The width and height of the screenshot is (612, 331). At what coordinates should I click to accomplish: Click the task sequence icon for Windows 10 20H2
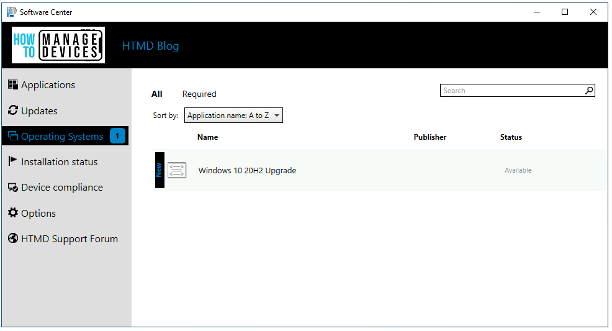[x=177, y=170]
